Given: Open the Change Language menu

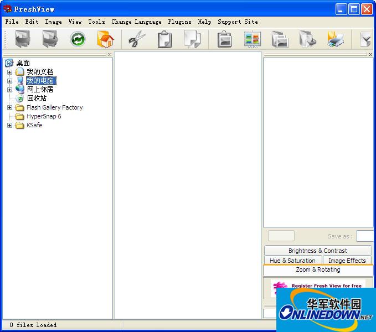Looking at the screenshot, I should [136, 22].
